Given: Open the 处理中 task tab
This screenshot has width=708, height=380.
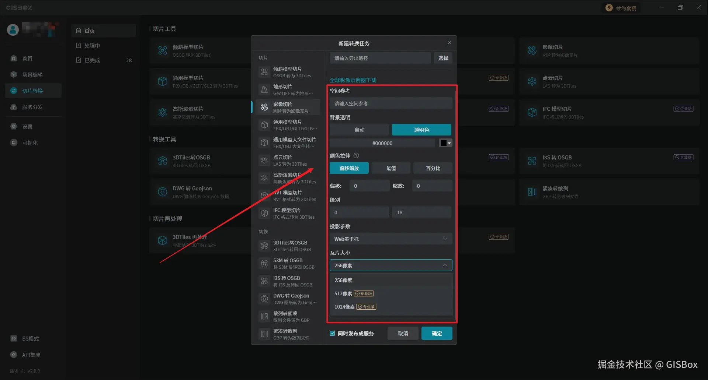Looking at the screenshot, I should coord(104,46).
